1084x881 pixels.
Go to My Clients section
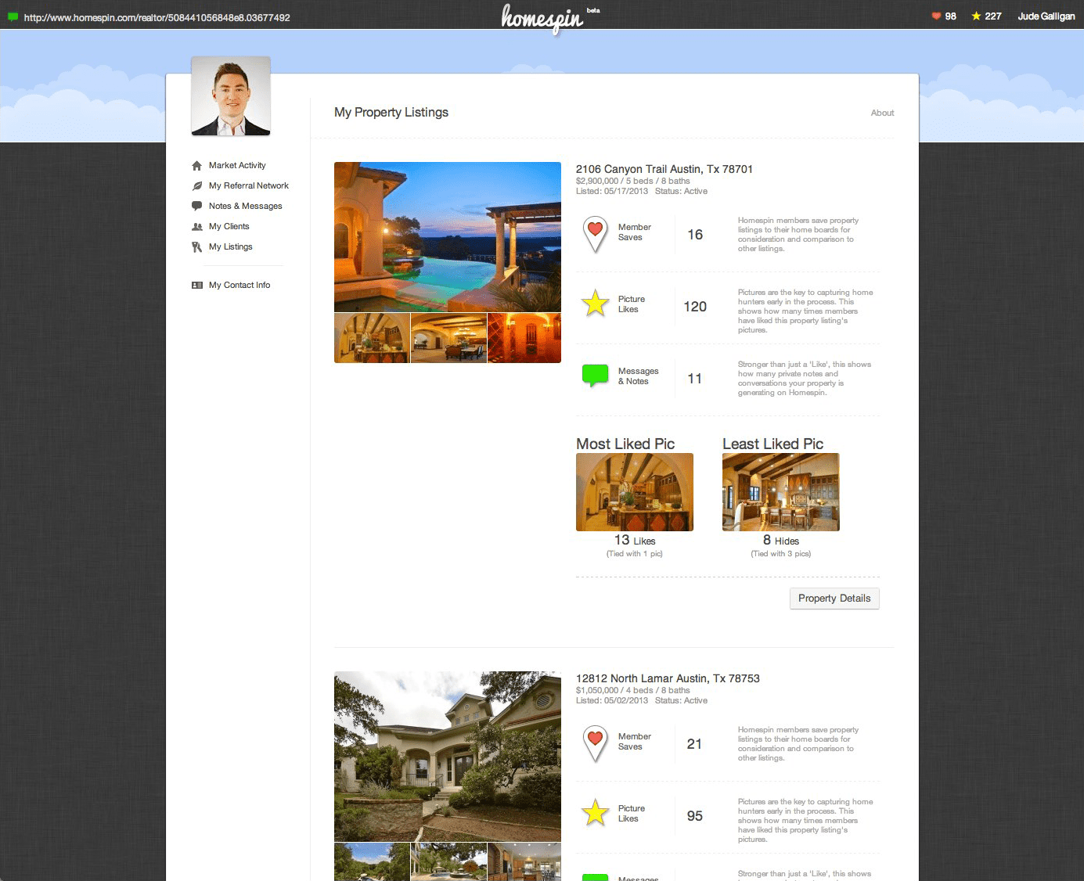click(x=229, y=227)
